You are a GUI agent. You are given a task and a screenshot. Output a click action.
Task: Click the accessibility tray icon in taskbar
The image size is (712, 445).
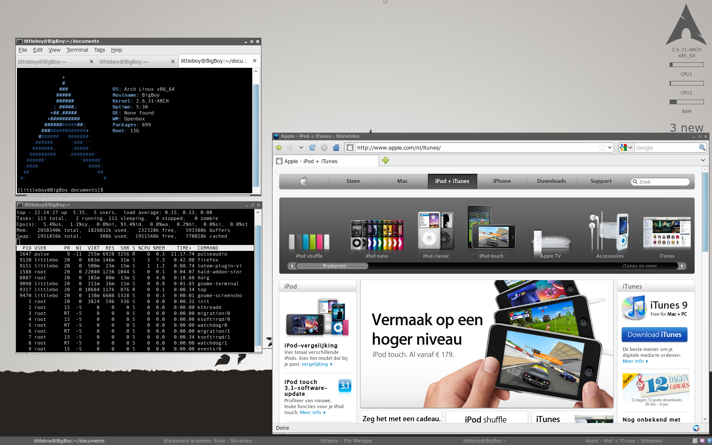tap(709, 441)
